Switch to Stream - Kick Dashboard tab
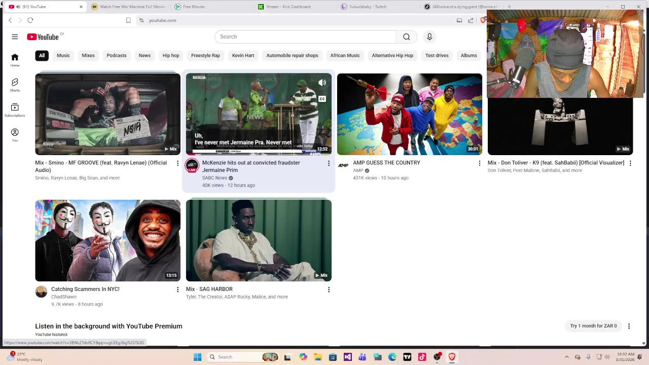This screenshot has height=365, width=649. 295,7
